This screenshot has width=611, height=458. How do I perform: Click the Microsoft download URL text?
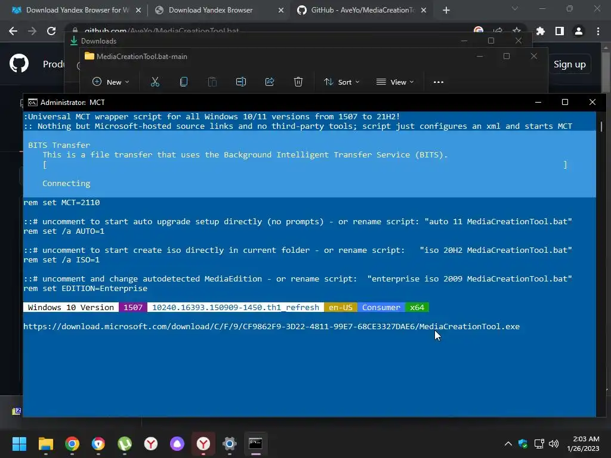click(271, 326)
